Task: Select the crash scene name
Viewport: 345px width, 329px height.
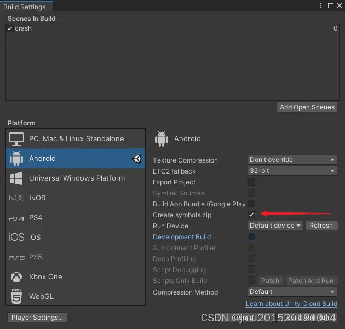Action: (x=23, y=28)
